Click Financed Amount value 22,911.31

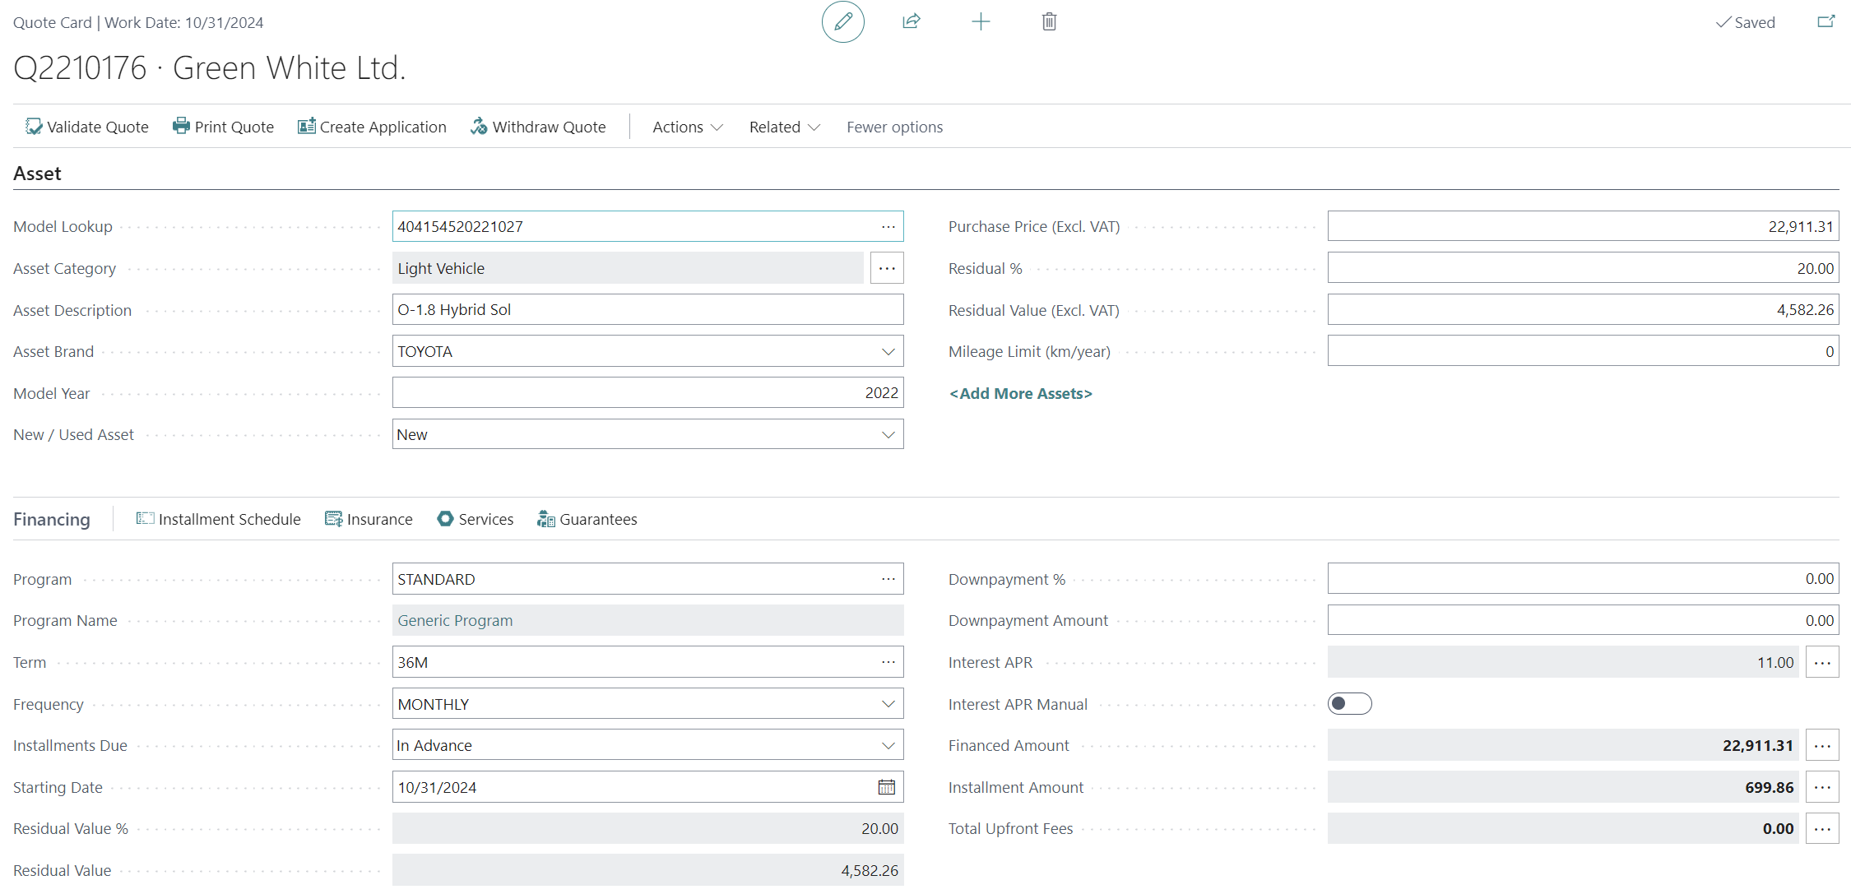coord(1757,745)
